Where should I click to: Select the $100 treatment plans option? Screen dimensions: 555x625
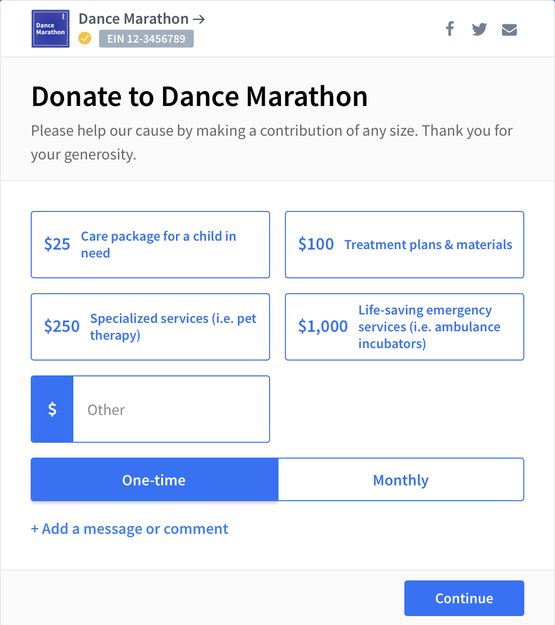[x=404, y=245]
